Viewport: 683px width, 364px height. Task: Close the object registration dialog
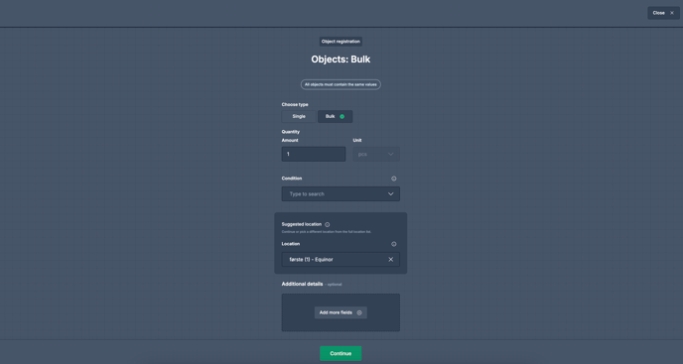(x=663, y=13)
